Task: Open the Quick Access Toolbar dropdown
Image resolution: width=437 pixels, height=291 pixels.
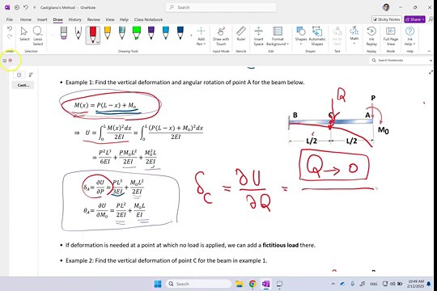Action: coord(34,7)
